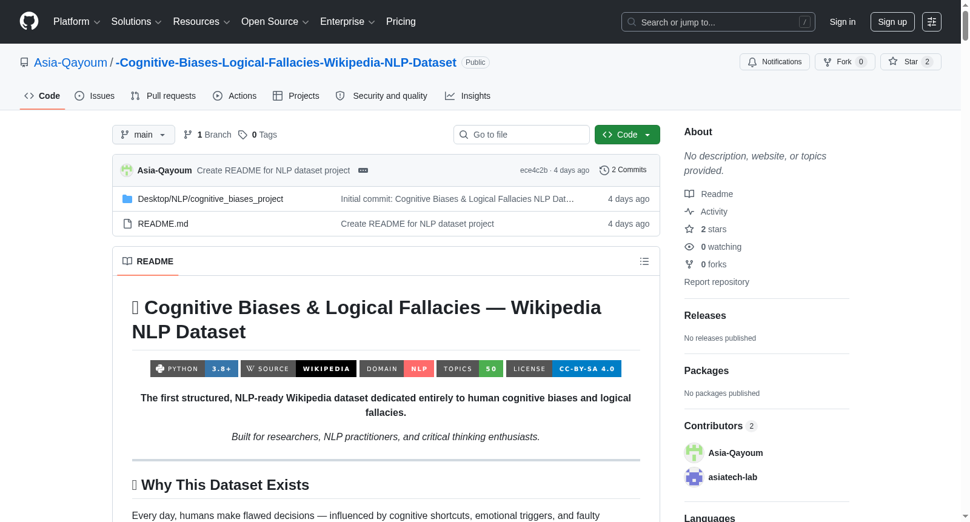Go to the Pricing page

pyautogui.click(x=401, y=22)
